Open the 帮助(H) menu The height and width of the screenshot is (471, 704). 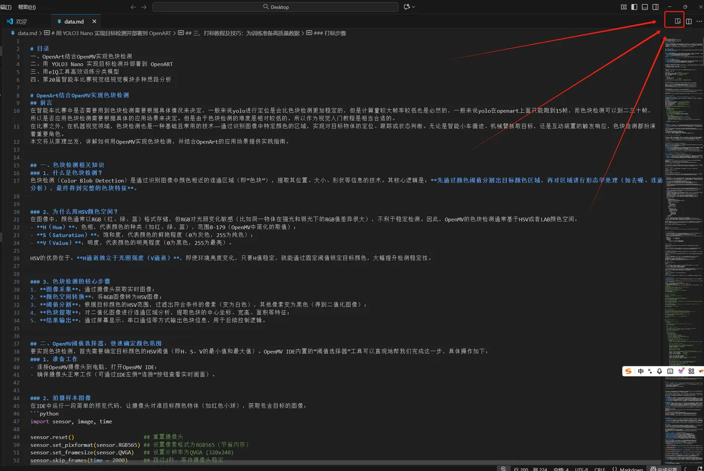coord(27,7)
